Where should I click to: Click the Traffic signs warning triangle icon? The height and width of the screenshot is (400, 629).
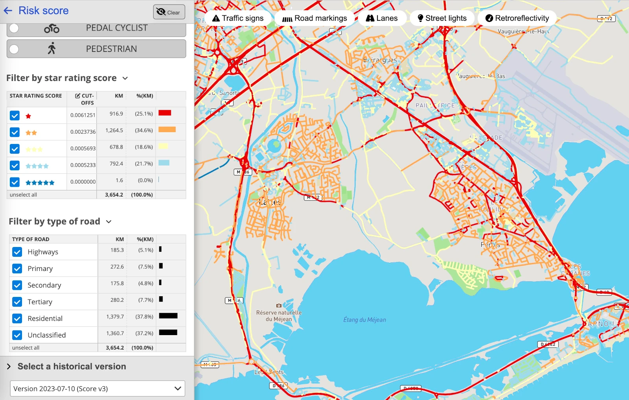pos(216,18)
